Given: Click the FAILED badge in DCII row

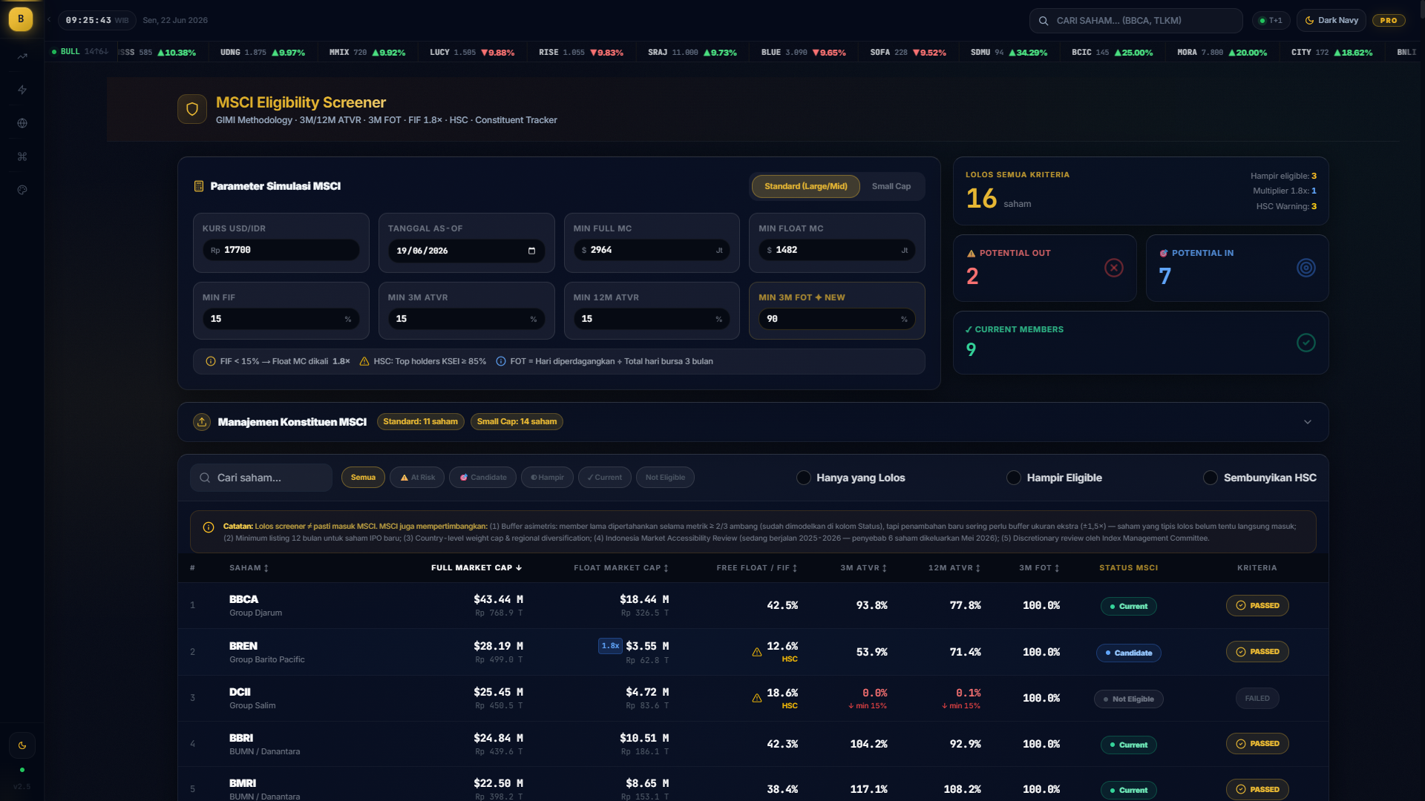Looking at the screenshot, I should (x=1257, y=699).
